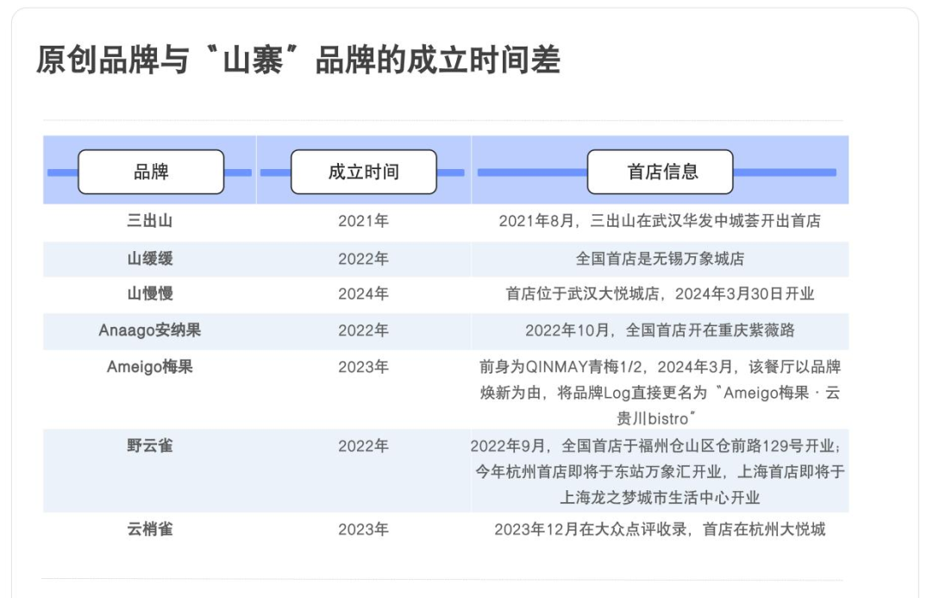Viewport: 927px width, 598px height.
Task: Select the 山缓缓 brand cell
Action: [149, 259]
